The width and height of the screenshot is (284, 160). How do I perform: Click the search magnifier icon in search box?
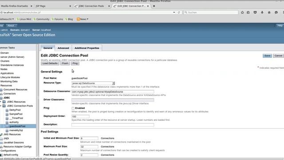pyautogui.click(x=186, y=12)
